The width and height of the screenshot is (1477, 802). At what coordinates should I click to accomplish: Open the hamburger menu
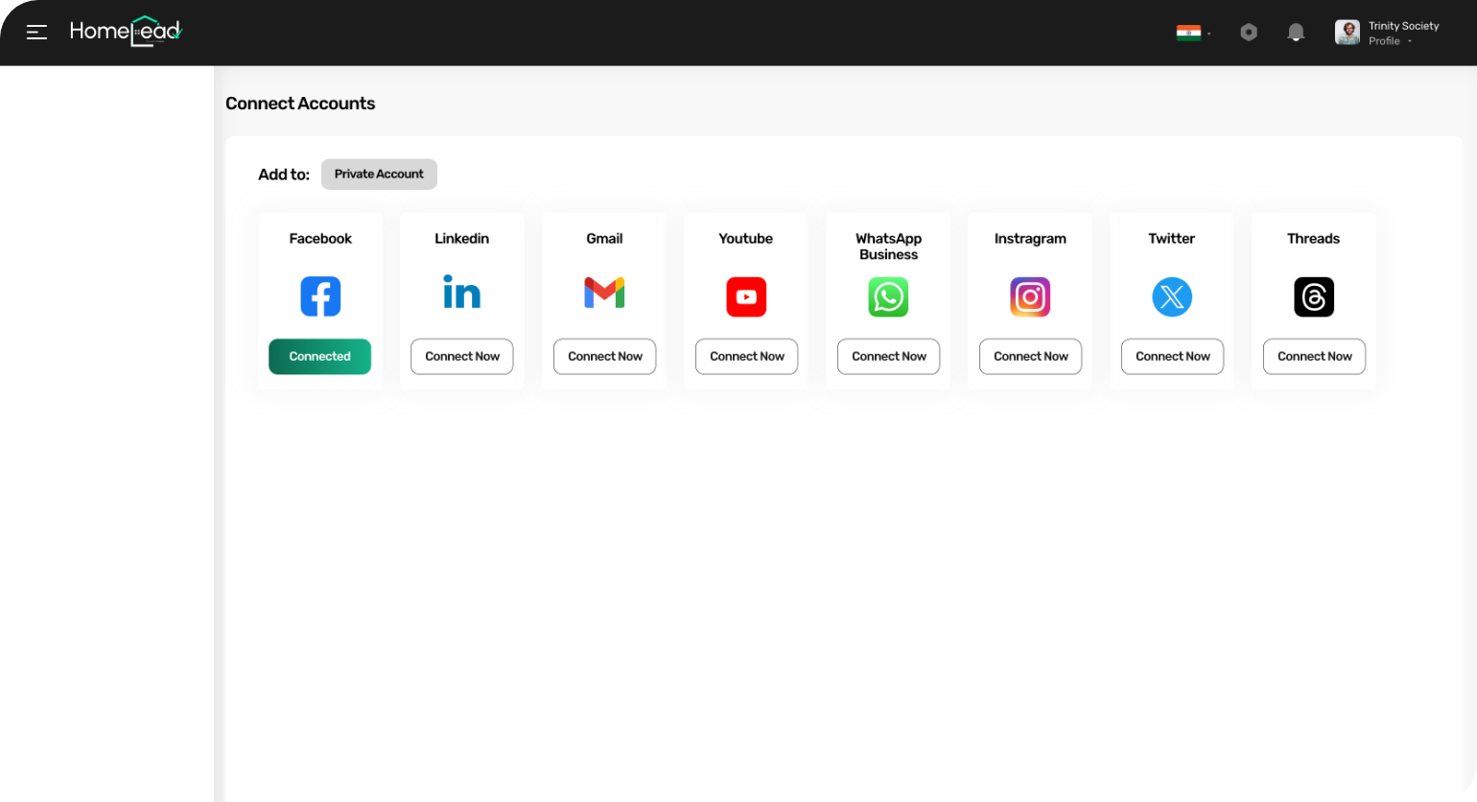coord(36,33)
